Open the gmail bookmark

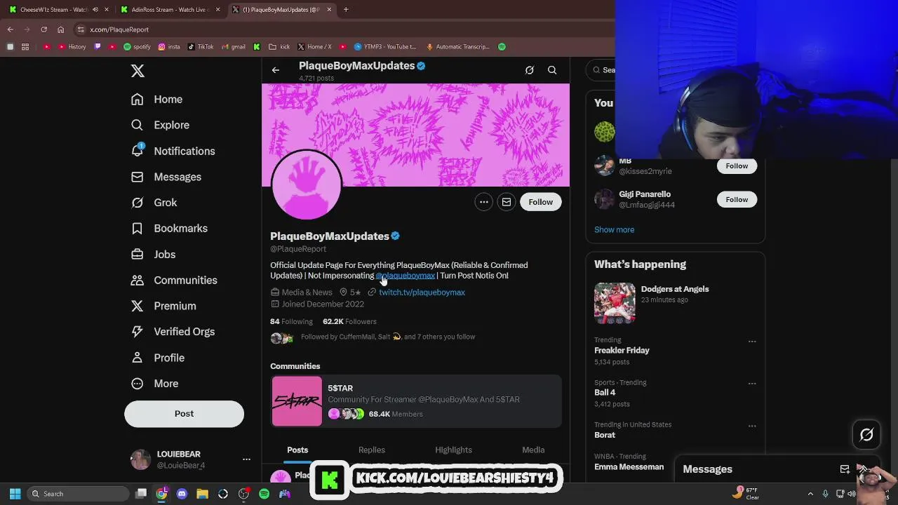(233, 47)
